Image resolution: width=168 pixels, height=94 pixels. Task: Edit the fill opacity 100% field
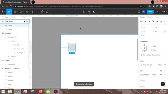(154, 75)
